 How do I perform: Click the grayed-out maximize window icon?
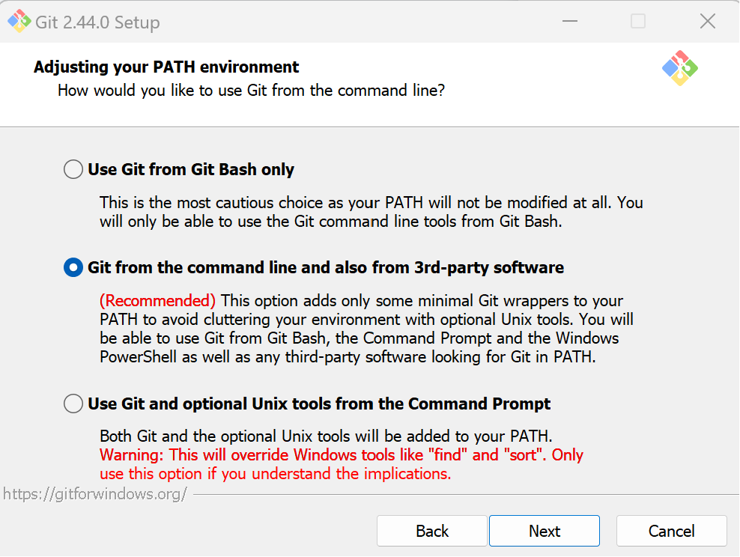(638, 21)
